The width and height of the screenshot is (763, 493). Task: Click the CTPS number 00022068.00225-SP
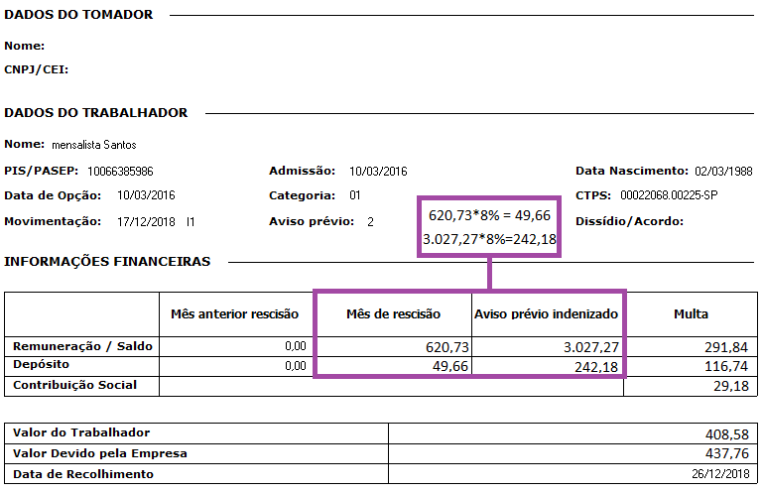[x=669, y=195]
